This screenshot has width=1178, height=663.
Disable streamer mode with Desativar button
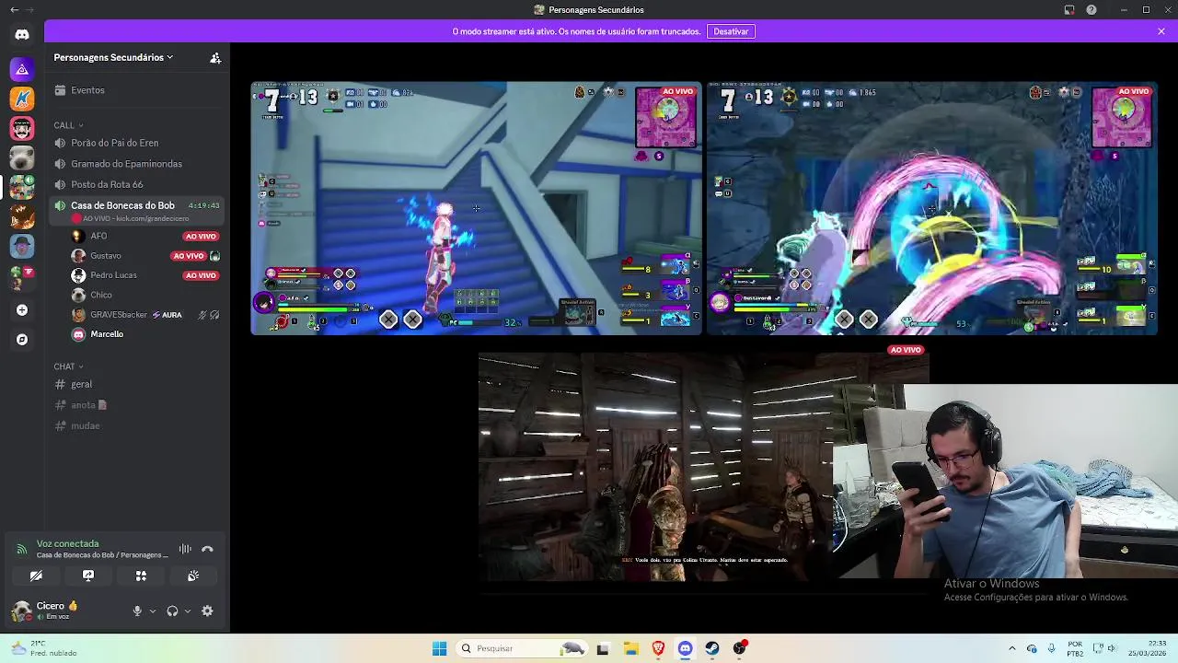(x=731, y=31)
